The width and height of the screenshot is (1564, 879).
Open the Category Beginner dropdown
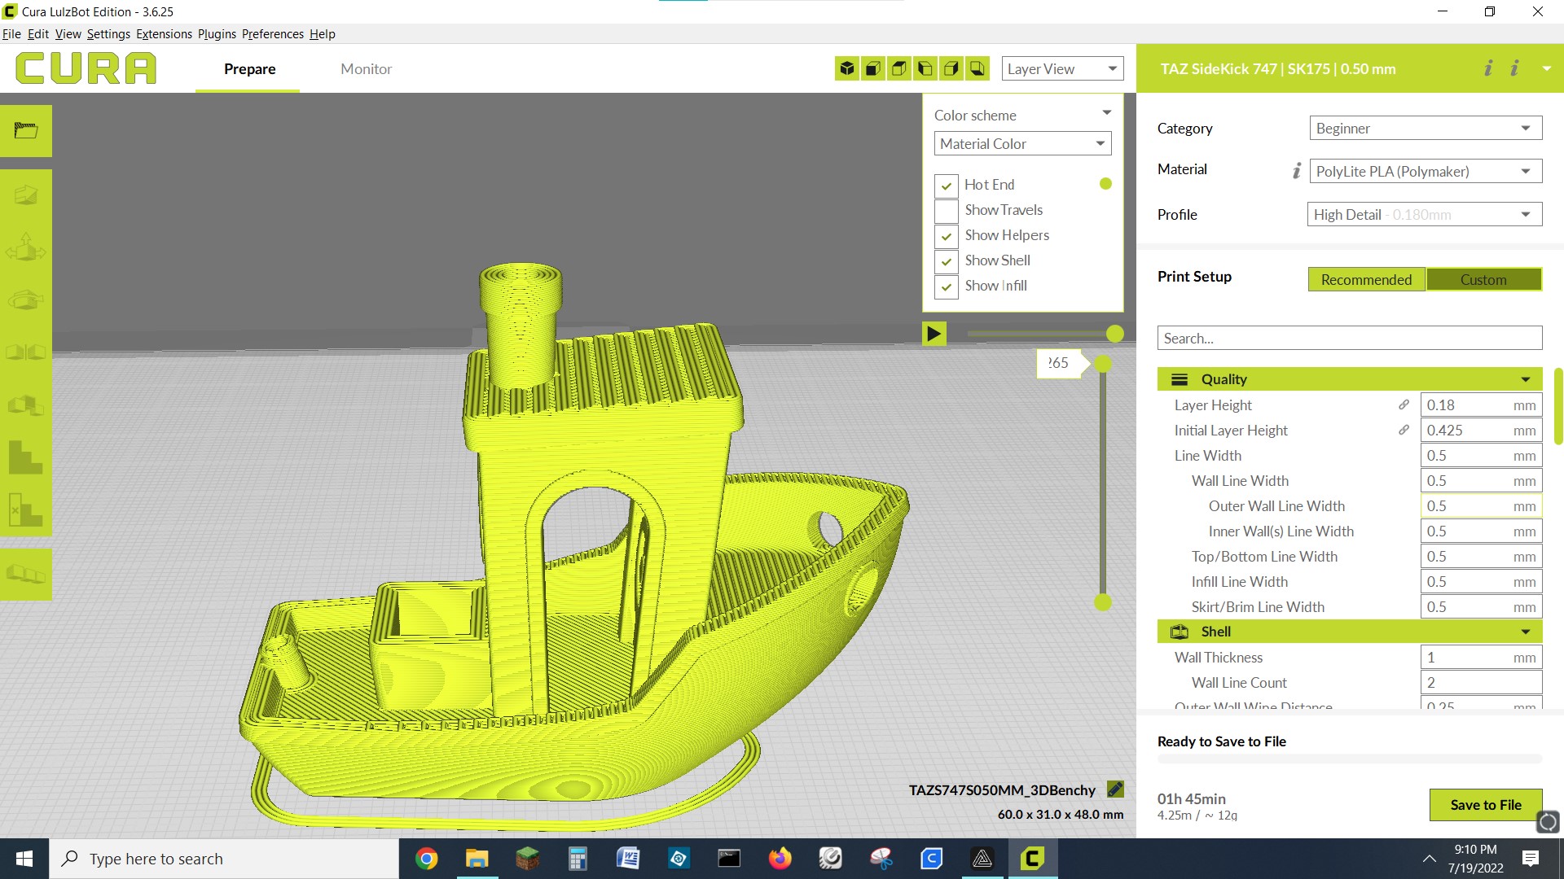click(x=1425, y=128)
